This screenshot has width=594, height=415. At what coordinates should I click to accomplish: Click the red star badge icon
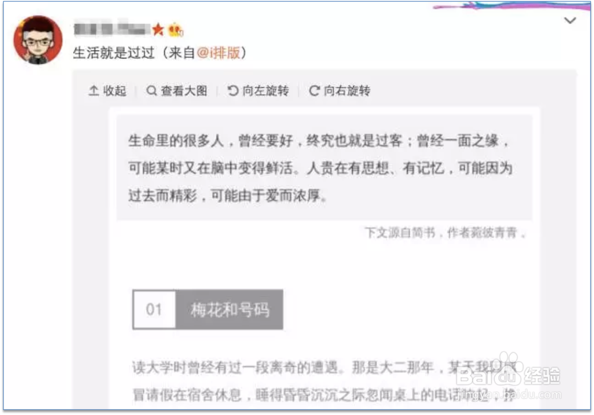(157, 29)
